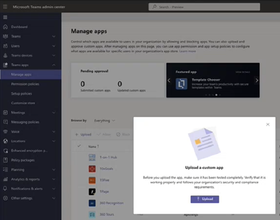The height and width of the screenshot is (220, 280).
Task: Click the 10xGoals app icon
Action: [x=92, y=169]
